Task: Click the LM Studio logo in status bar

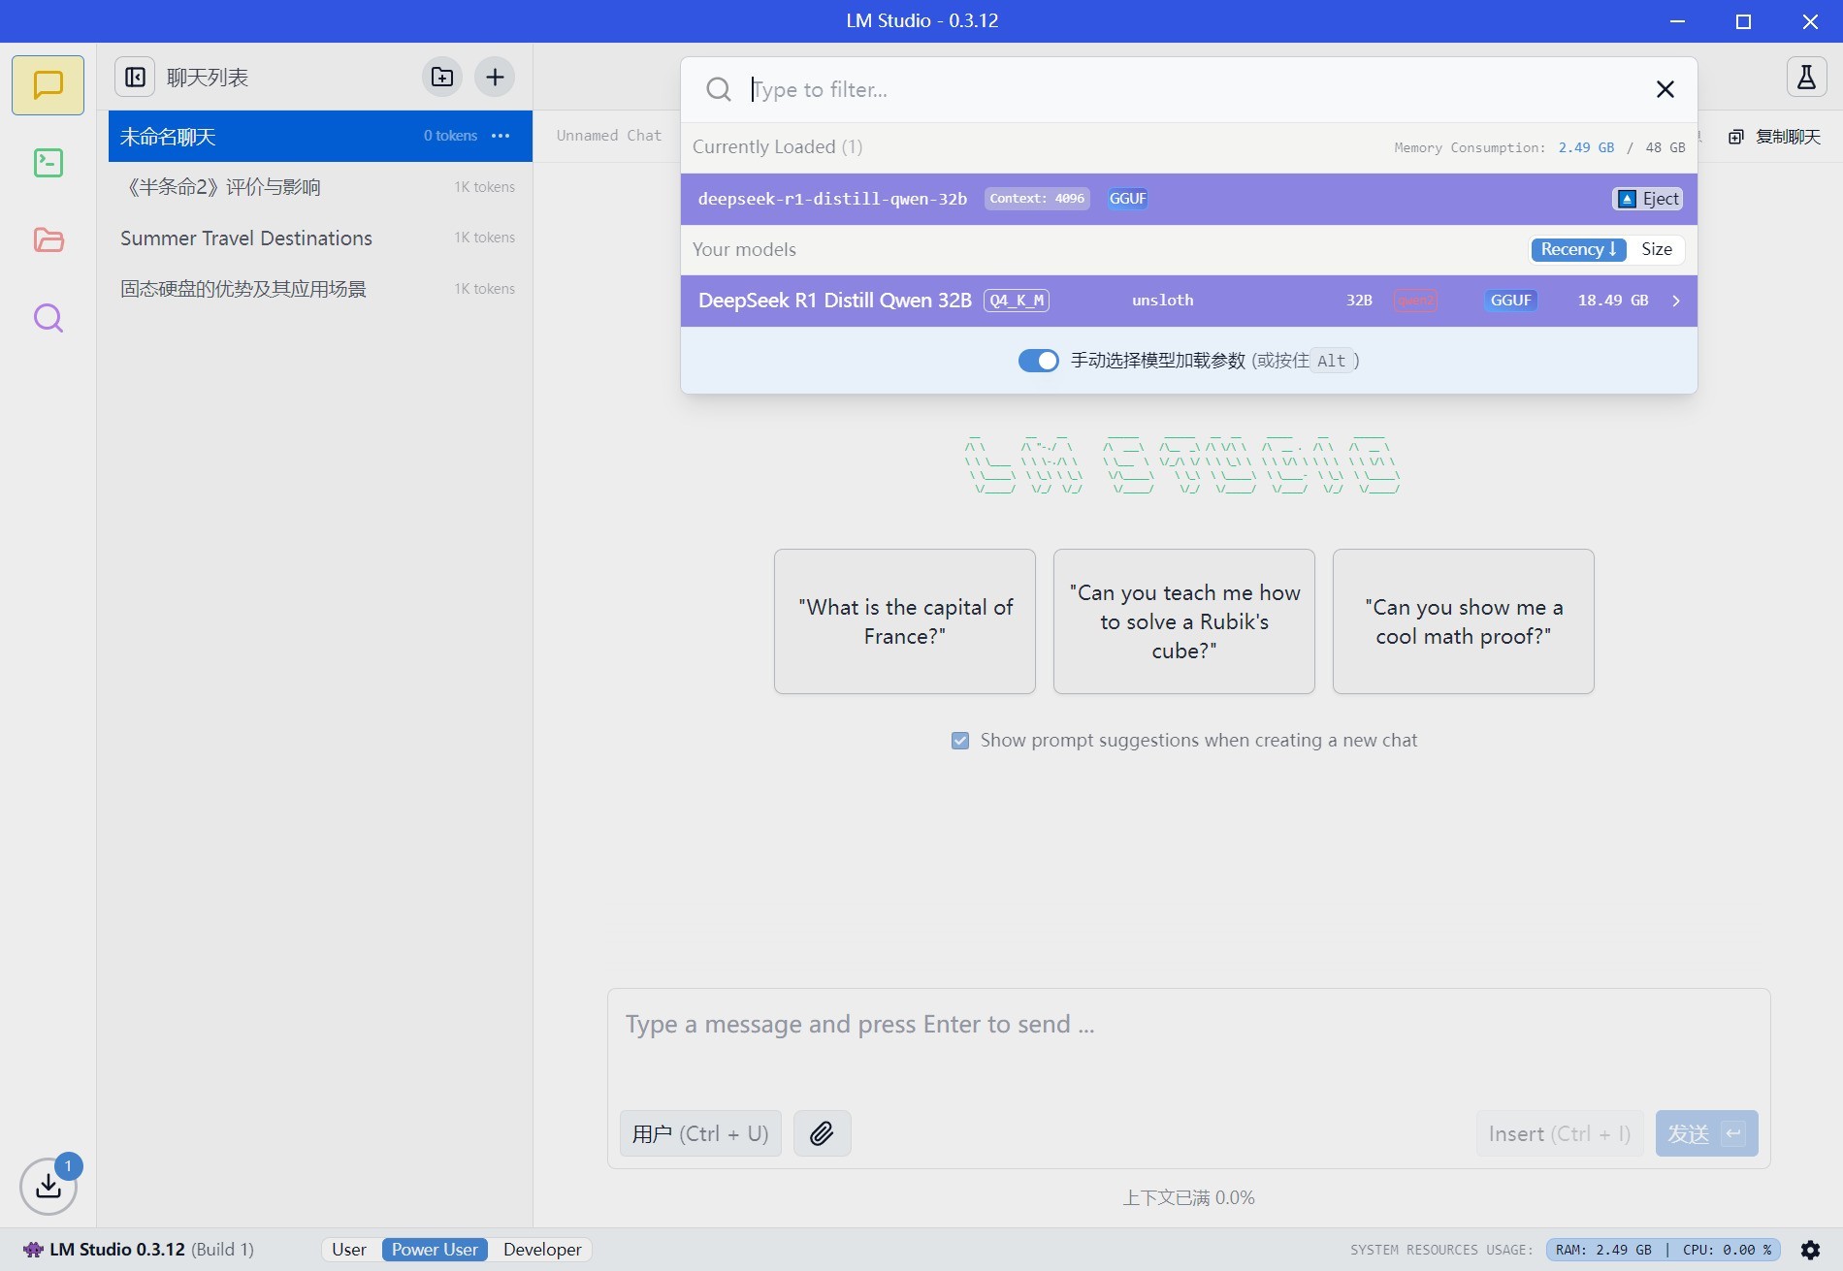Action: pyautogui.click(x=33, y=1250)
